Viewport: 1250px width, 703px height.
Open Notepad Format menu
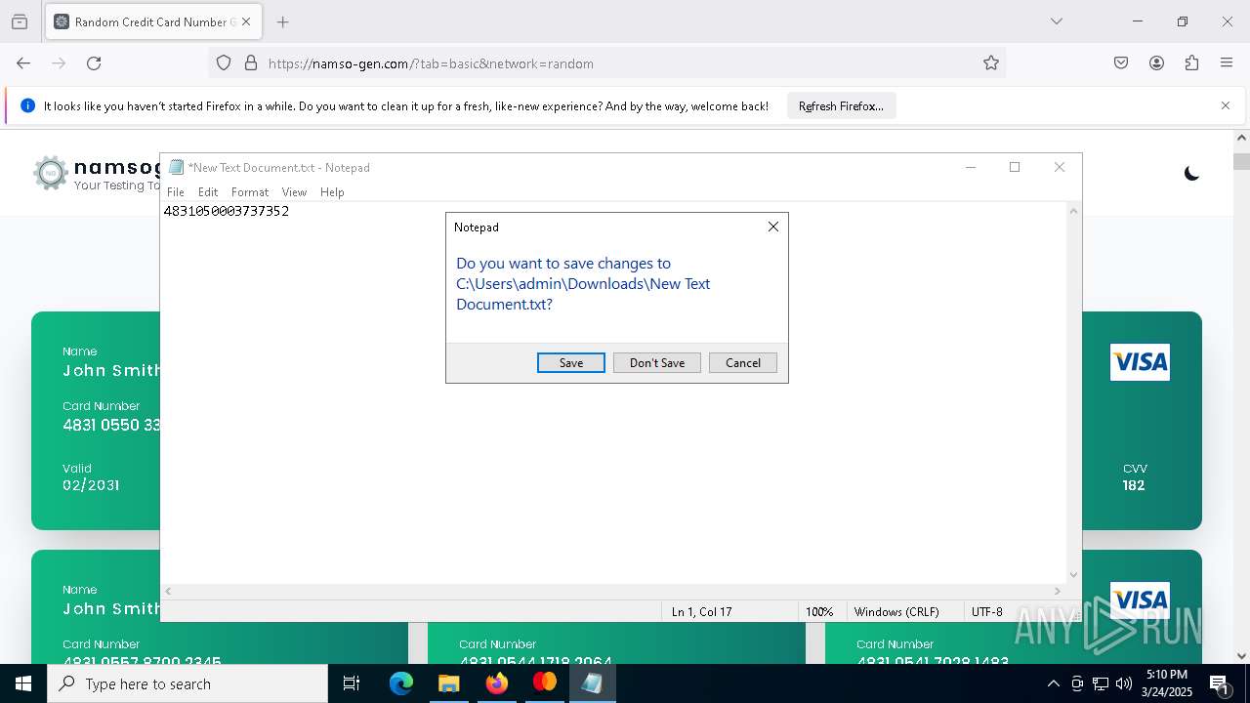pyautogui.click(x=250, y=192)
